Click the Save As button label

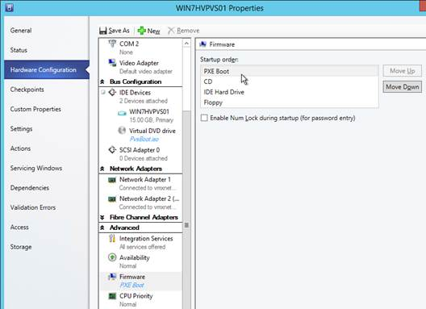[119, 31]
